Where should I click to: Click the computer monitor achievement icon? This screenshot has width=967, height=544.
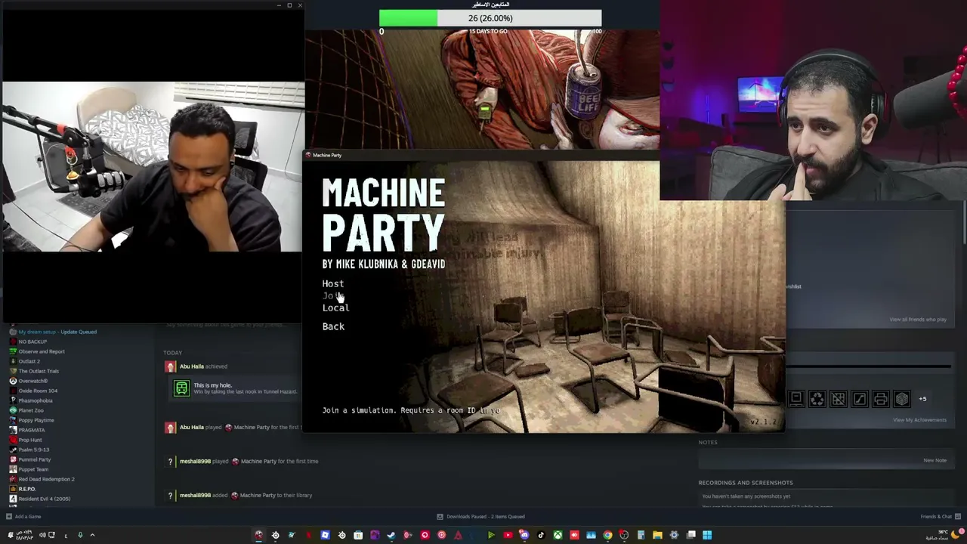796,398
